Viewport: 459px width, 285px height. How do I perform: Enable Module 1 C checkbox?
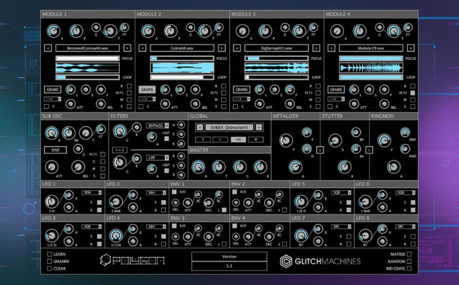(46, 107)
